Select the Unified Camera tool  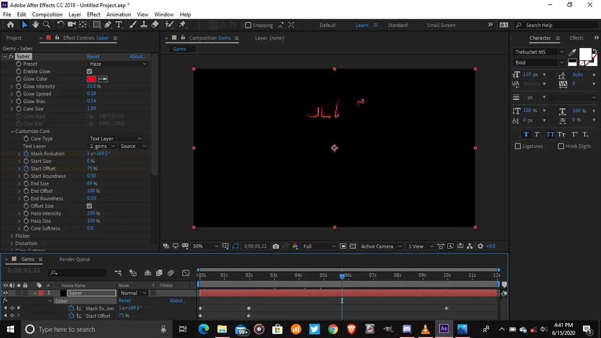coord(72,25)
